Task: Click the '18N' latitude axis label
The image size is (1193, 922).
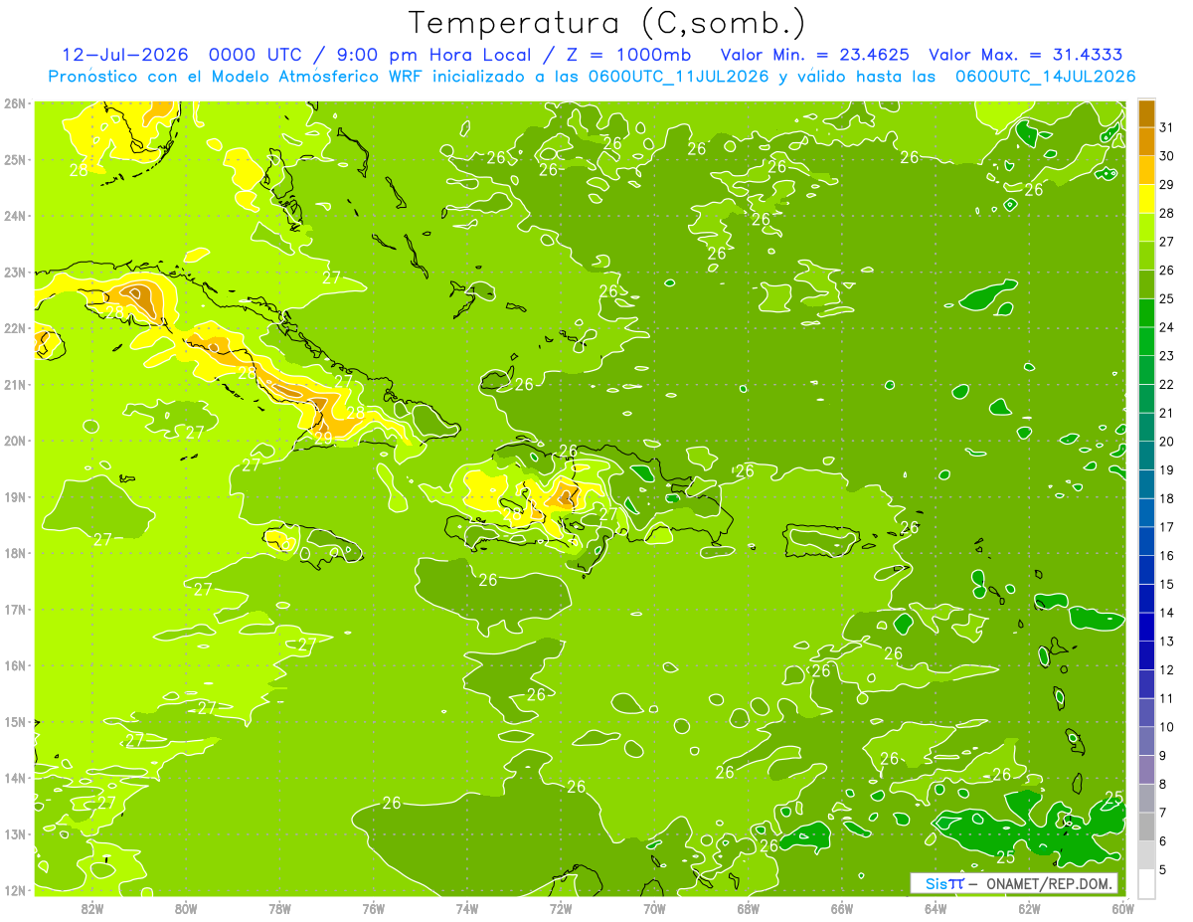Action: pyautogui.click(x=14, y=553)
